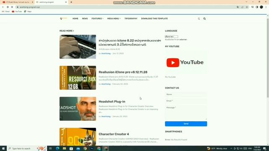This screenshot has width=269, height=151.
Task: Click the YouTube logo banner
Action: (186, 62)
